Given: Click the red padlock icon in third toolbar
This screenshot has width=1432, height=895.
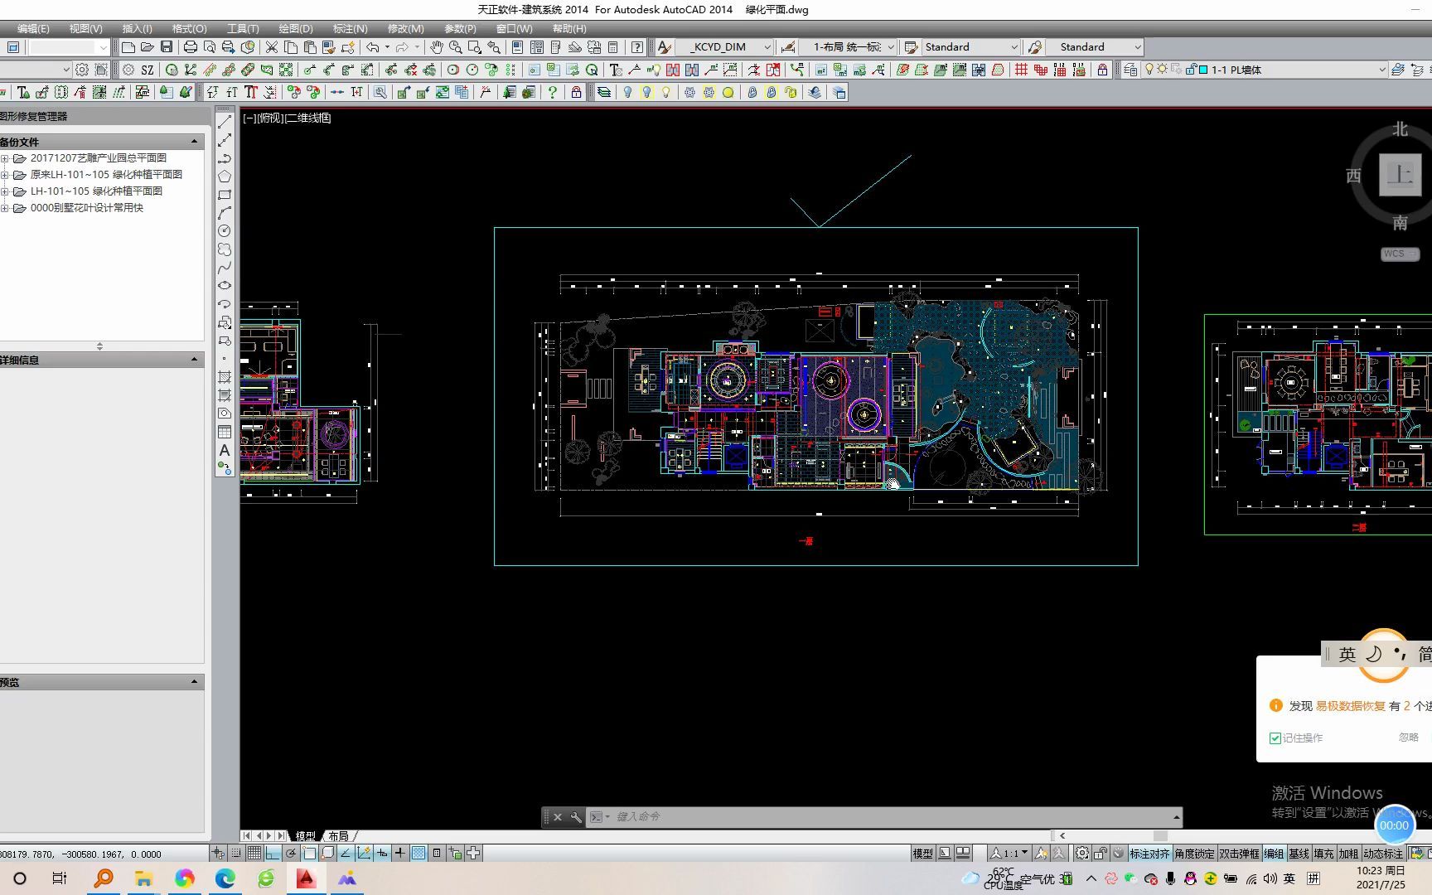Looking at the screenshot, I should tap(576, 93).
